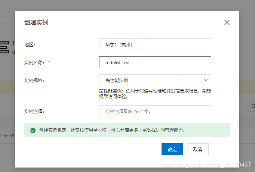The width and height of the screenshot is (255, 172).
Task: Click the 高性能实例 description text below dropdown
Action: pos(155,94)
